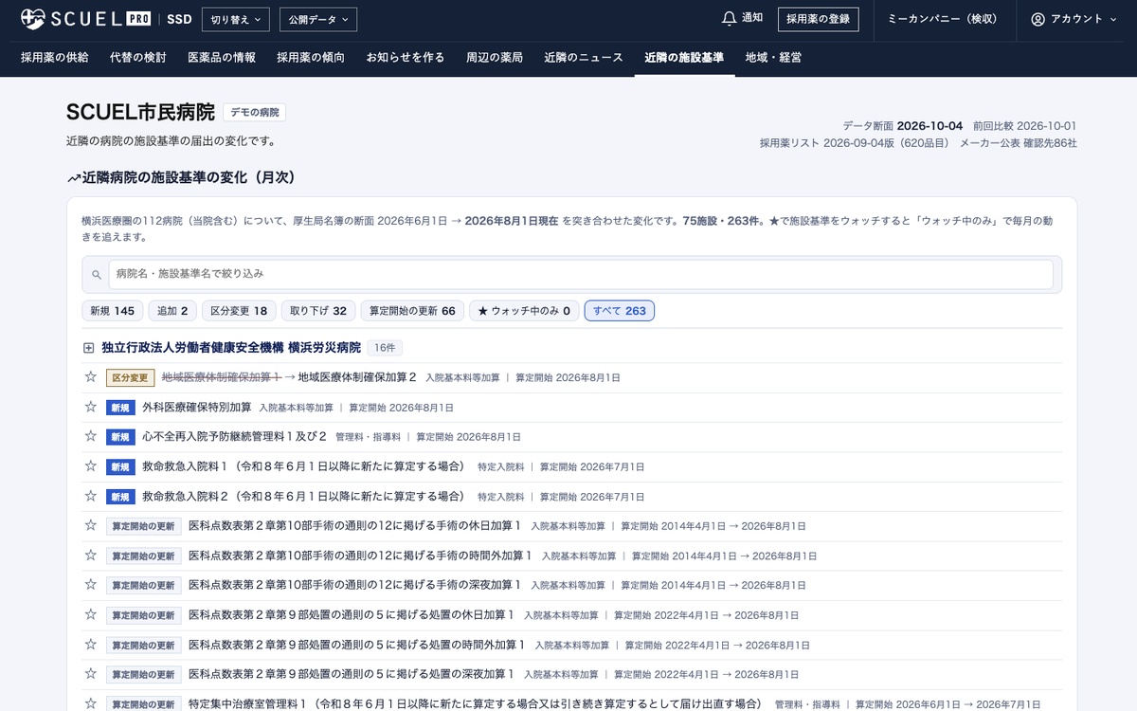This screenshot has height=711, width=1137.
Task: Click the search magnifier icon
Action: [x=97, y=275]
